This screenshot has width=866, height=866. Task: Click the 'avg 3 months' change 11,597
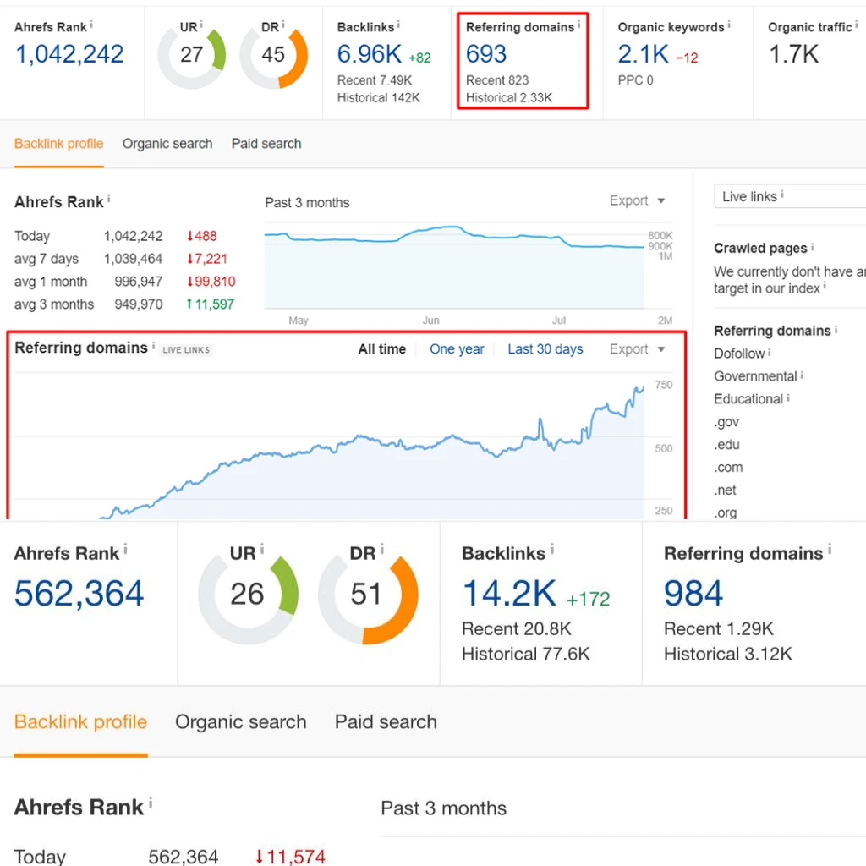pos(211,304)
